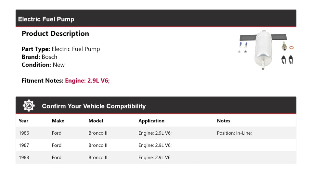Select the 1987 Ford Bronco II row
The image size is (312, 173).
pos(98,145)
